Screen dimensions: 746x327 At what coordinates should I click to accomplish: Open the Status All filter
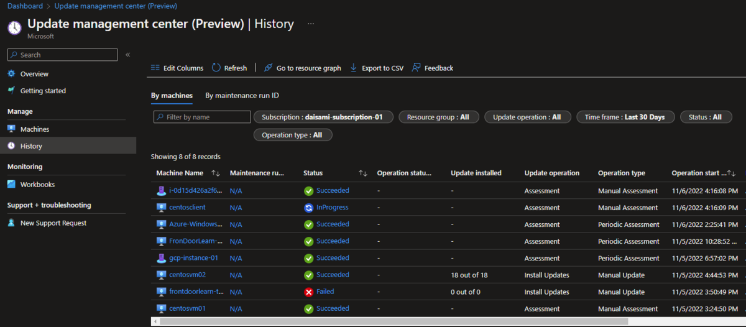[706, 117]
